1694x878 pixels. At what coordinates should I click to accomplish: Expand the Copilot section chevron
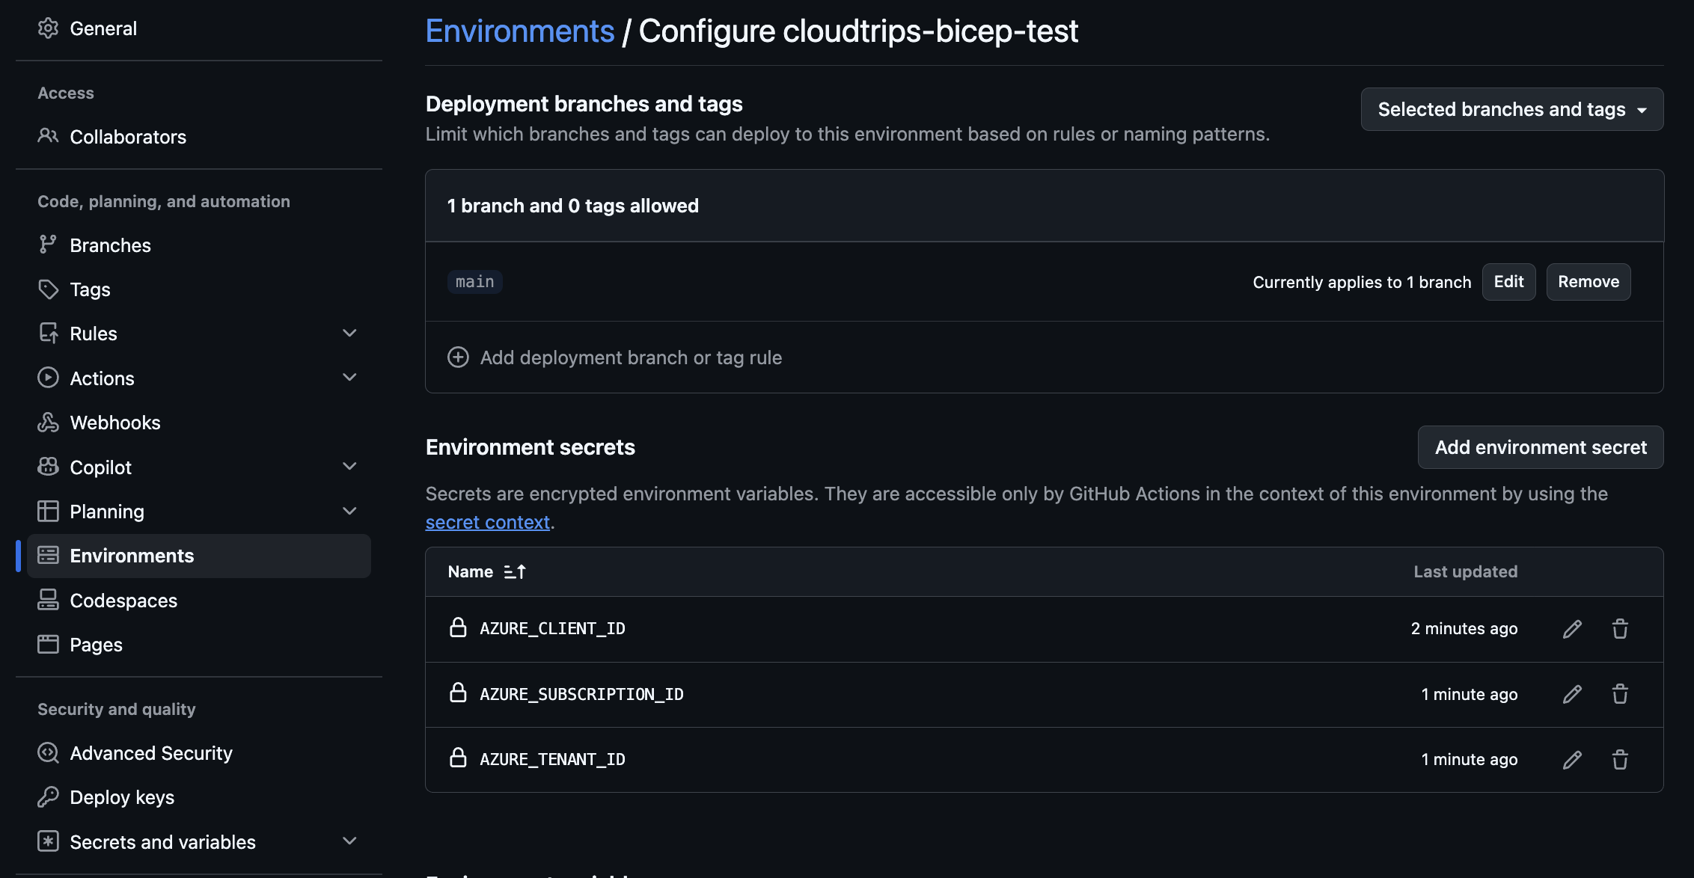click(349, 466)
